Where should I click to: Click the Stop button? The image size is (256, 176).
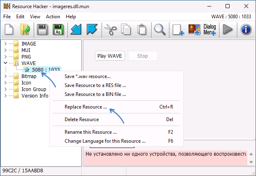143,56
